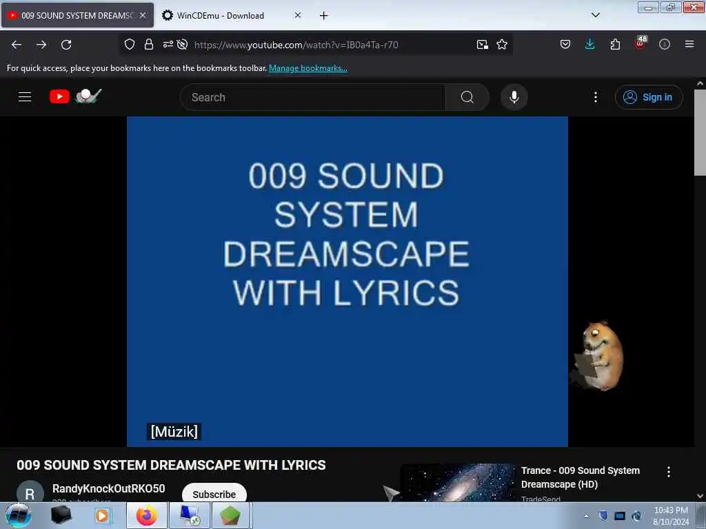Open the Windows Start orb
This screenshot has height=529, width=706.
[x=19, y=515]
